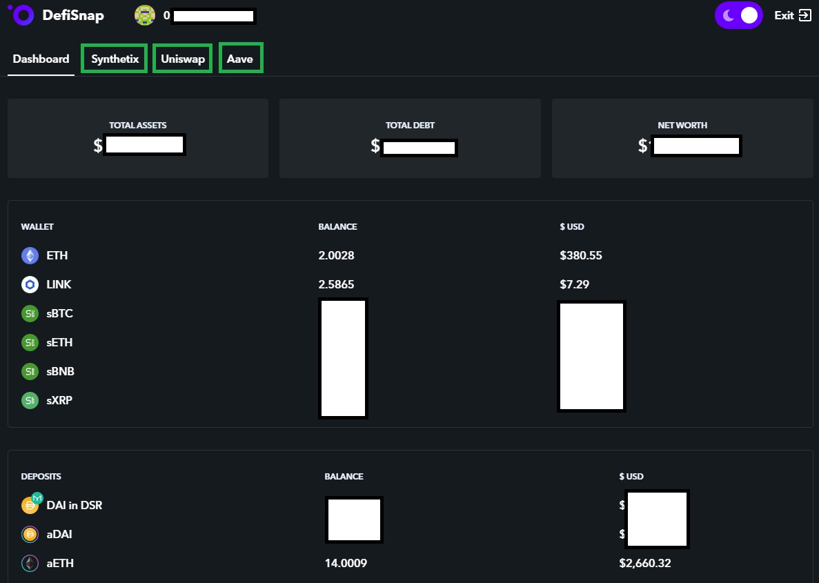Click the DEPOSITS column header

click(41, 477)
